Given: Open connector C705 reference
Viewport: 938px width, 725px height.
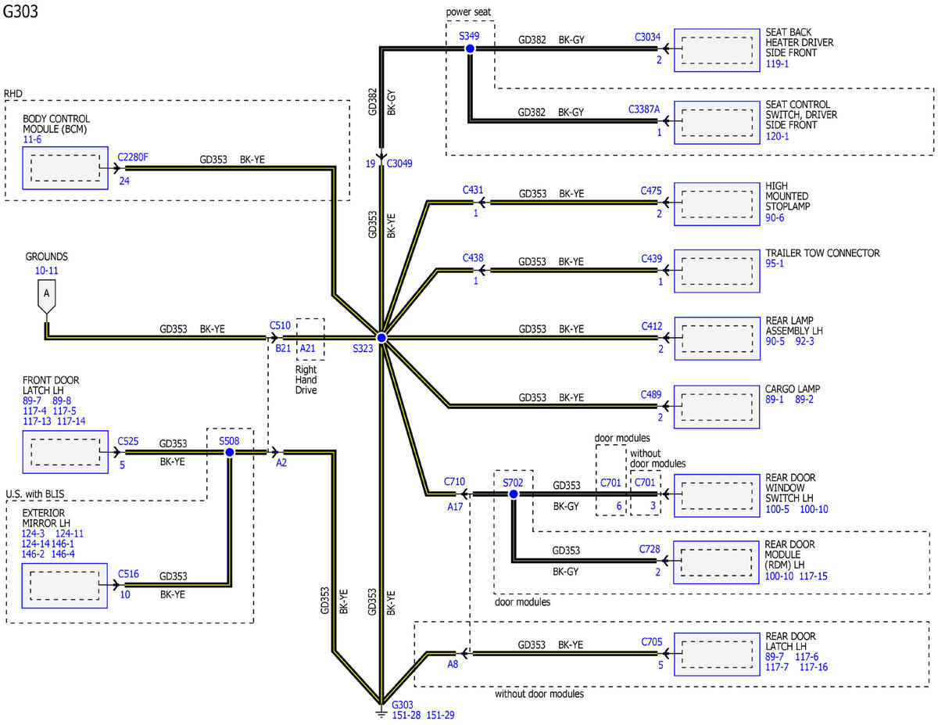Looking at the screenshot, I should tap(651, 642).
